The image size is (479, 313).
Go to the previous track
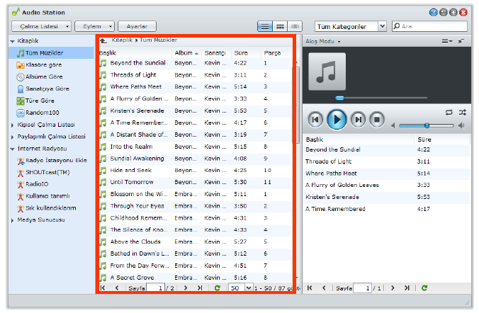tap(315, 120)
